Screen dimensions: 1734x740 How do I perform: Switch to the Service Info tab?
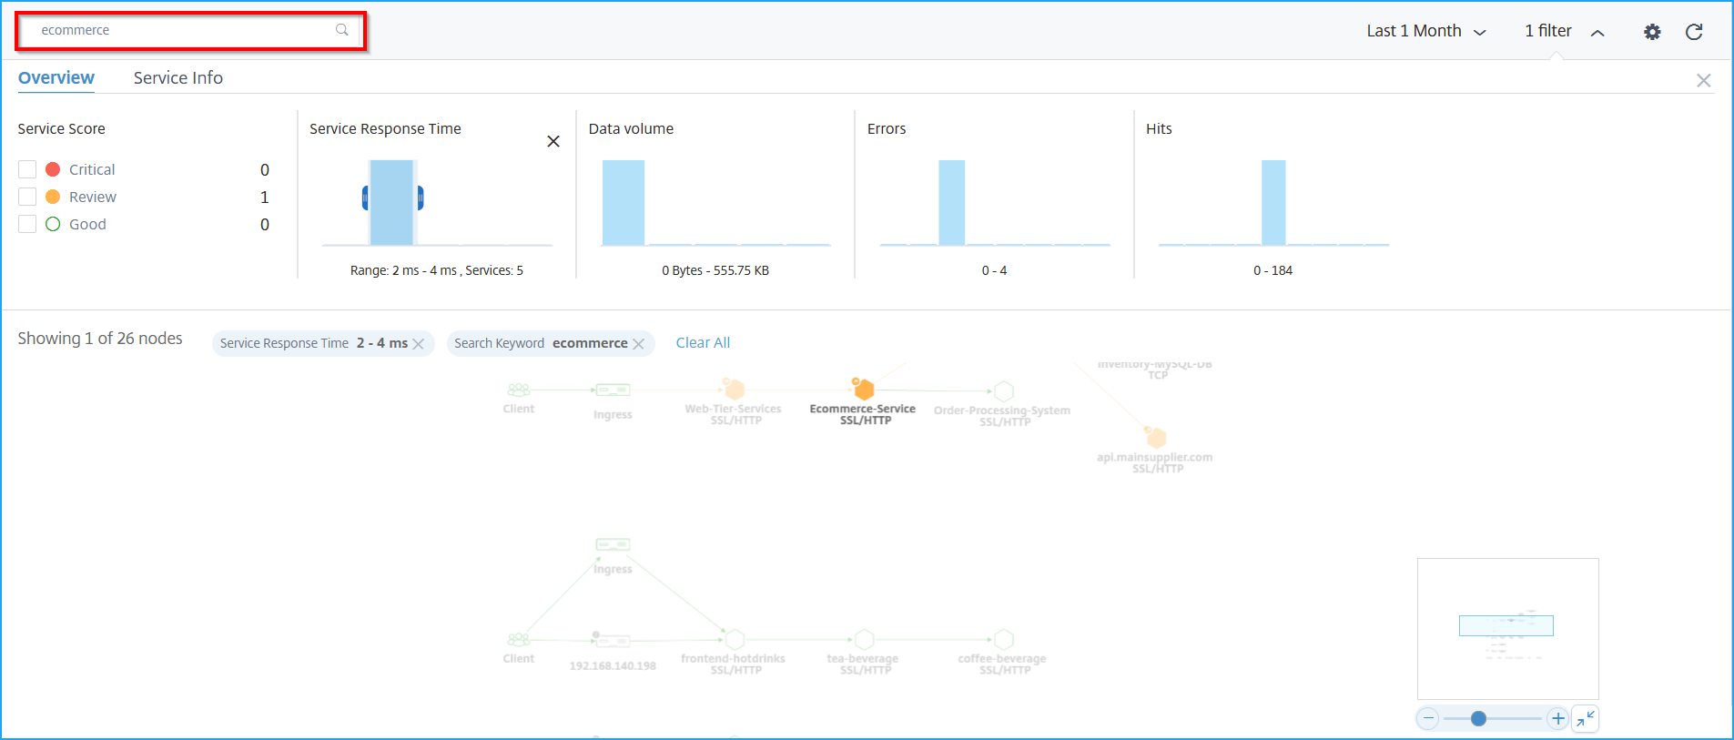178,78
